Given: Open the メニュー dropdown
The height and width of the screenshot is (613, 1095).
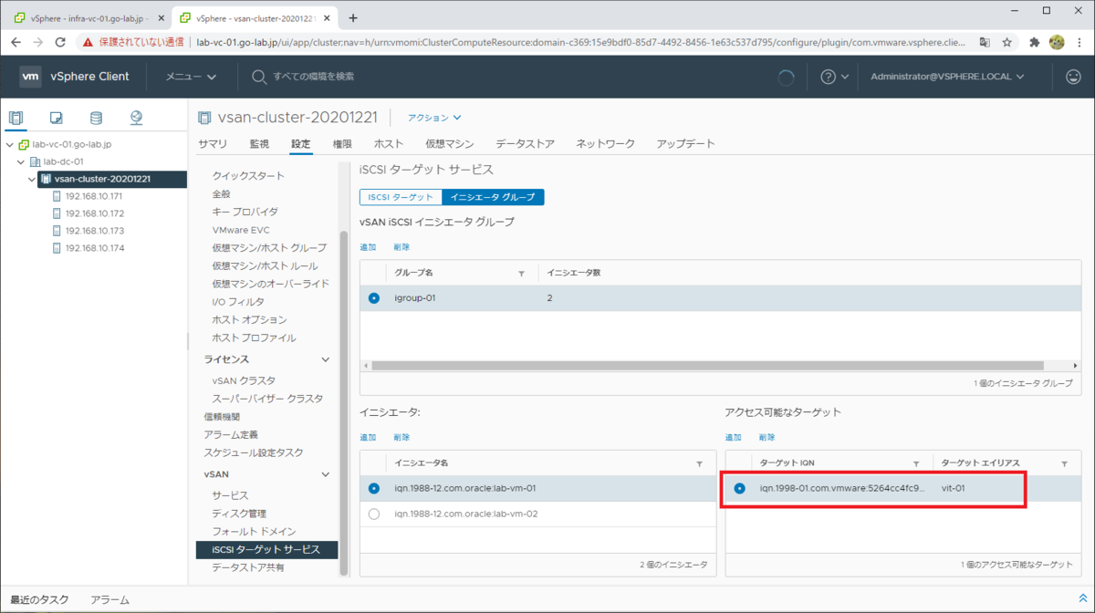Looking at the screenshot, I should tap(191, 77).
